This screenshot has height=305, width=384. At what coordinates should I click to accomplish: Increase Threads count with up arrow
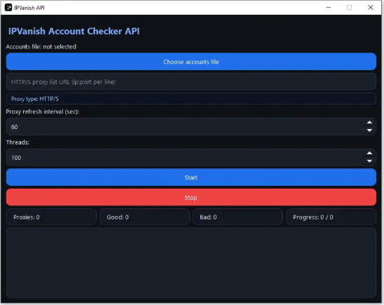pos(369,153)
